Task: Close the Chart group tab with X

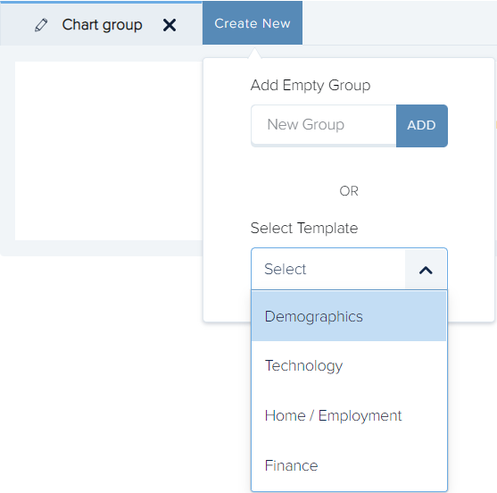Action: tap(170, 25)
